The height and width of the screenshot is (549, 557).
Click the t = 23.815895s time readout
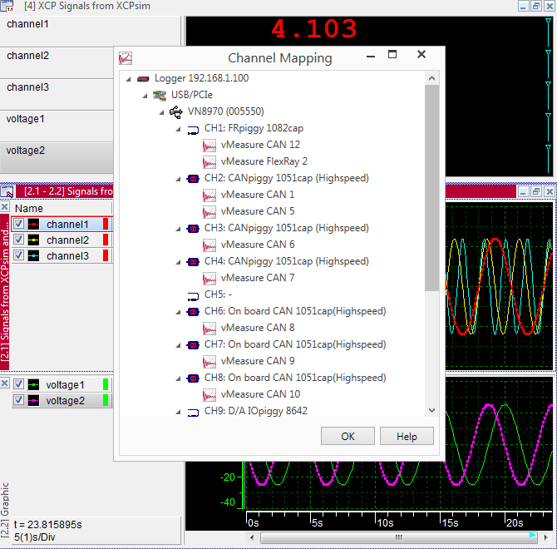click(47, 525)
